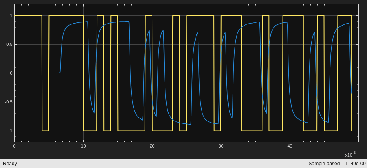Click the y-axis tick label 0.5
The height and width of the screenshot is (168, 367).
click(x=9, y=44)
